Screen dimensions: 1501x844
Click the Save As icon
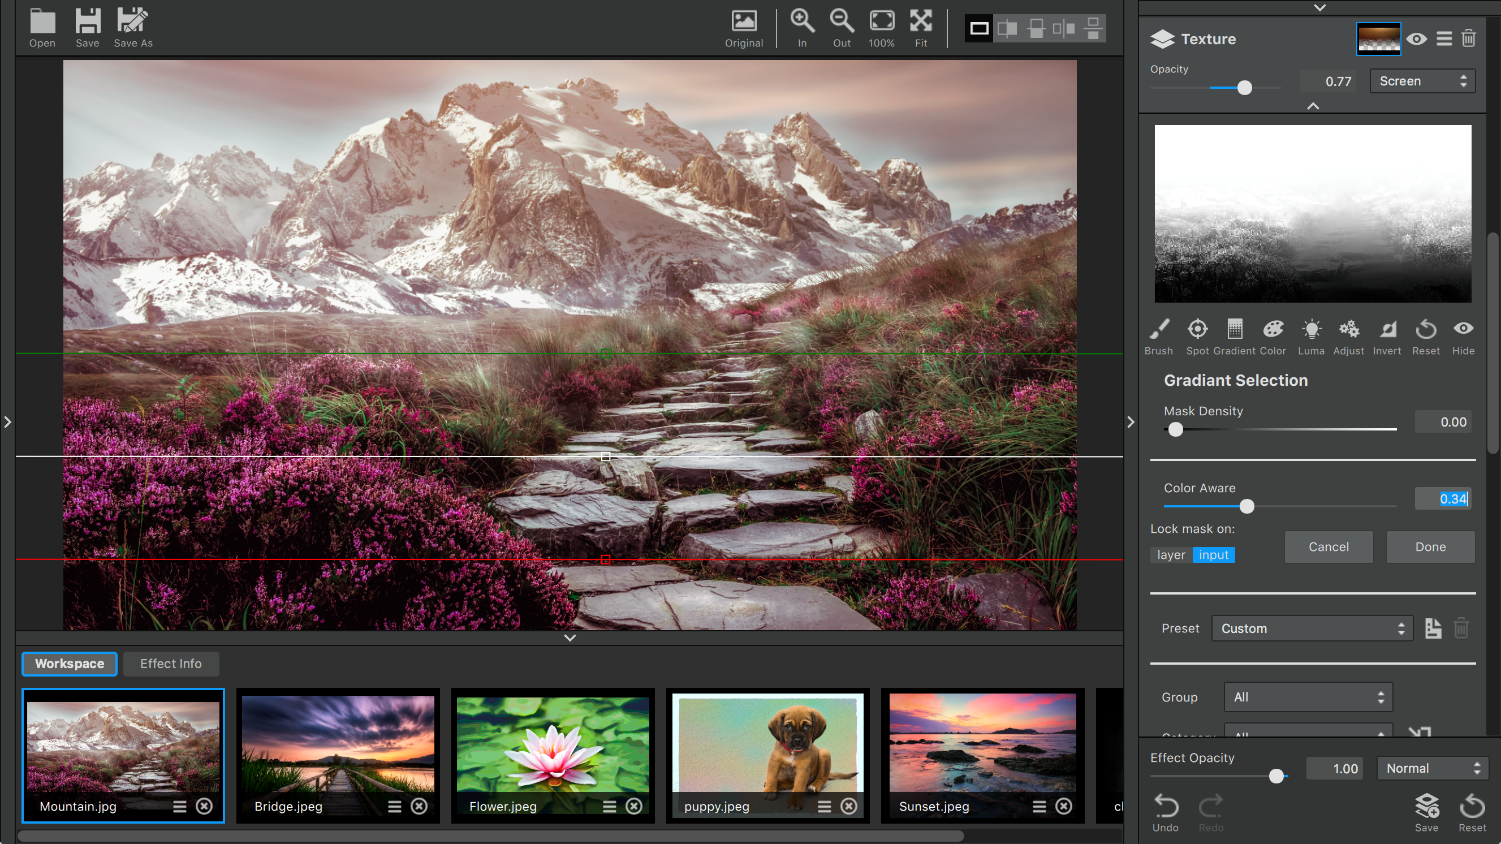(133, 27)
